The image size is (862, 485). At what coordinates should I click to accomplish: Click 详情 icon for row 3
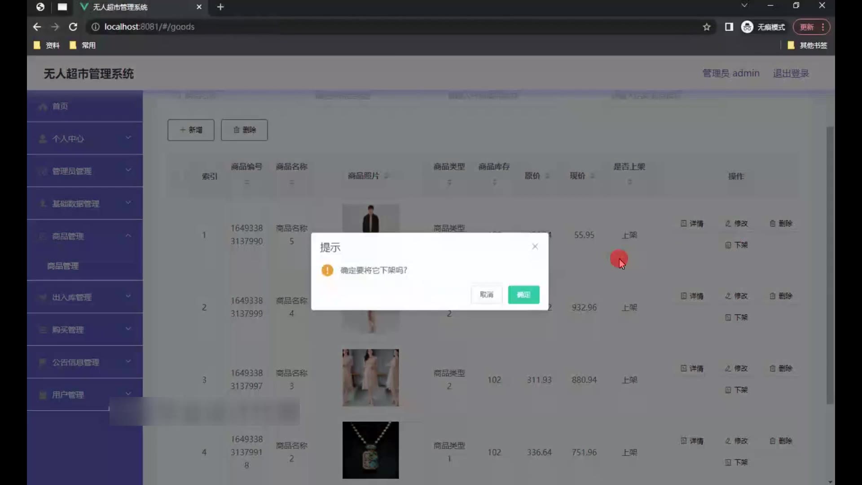click(x=683, y=368)
